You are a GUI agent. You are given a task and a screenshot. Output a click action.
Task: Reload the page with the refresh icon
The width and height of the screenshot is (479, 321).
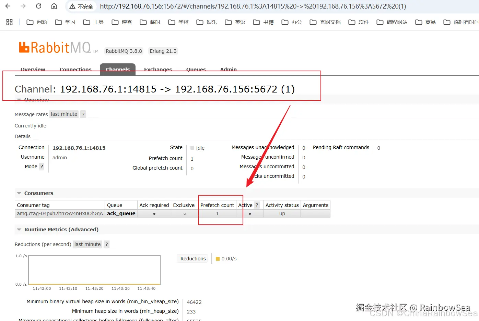38,6
